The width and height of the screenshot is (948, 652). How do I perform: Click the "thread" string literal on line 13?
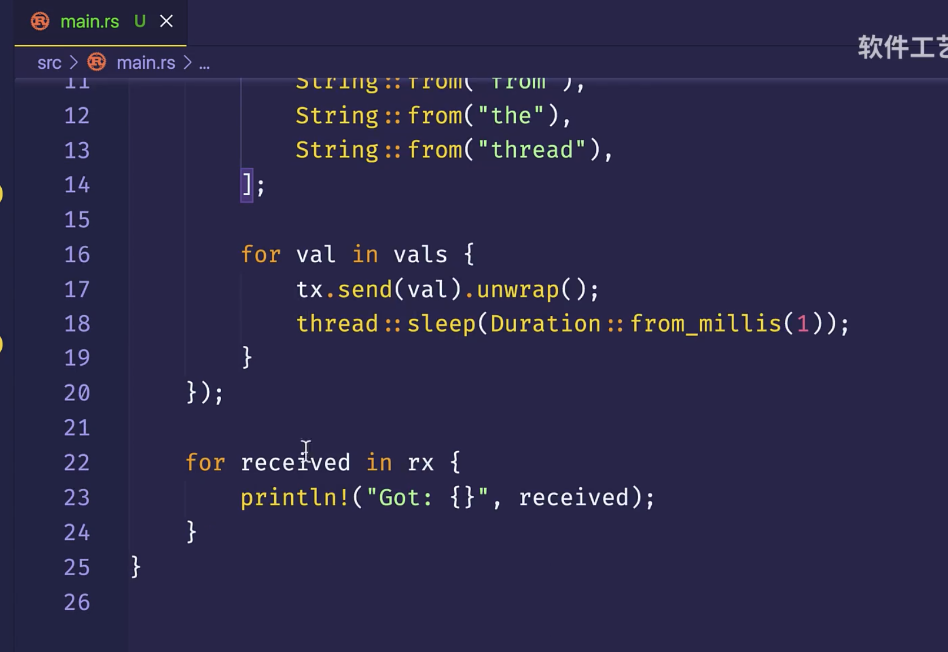point(532,150)
